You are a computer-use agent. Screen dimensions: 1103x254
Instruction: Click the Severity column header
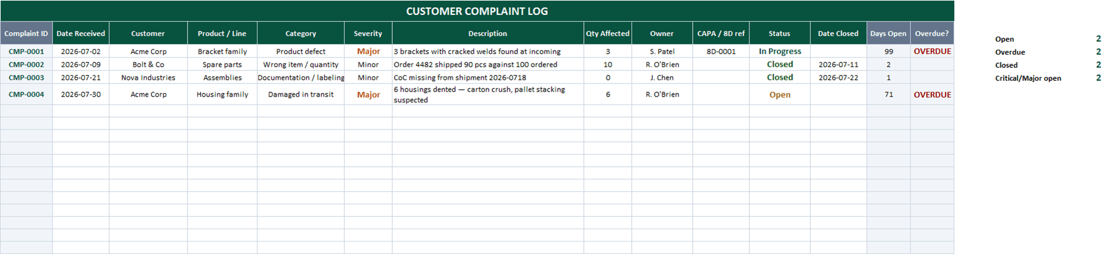coord(368,34)
